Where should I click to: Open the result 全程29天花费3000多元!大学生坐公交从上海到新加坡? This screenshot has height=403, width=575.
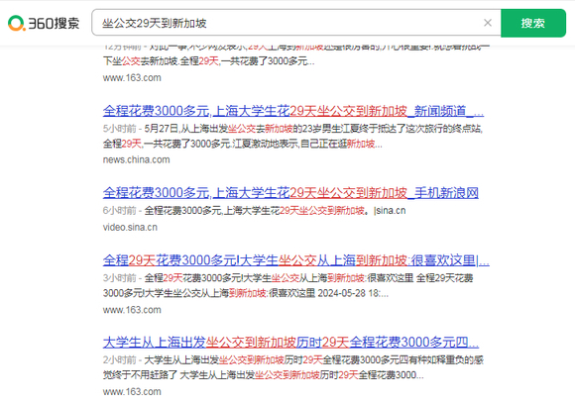[x=296, y=260]
